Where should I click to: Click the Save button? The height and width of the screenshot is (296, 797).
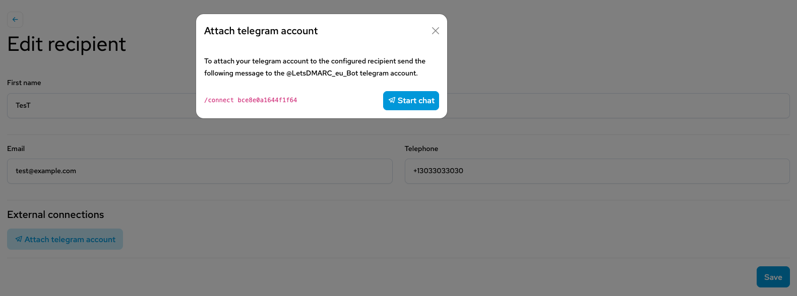pyautogui.click(x=773, y=277)
